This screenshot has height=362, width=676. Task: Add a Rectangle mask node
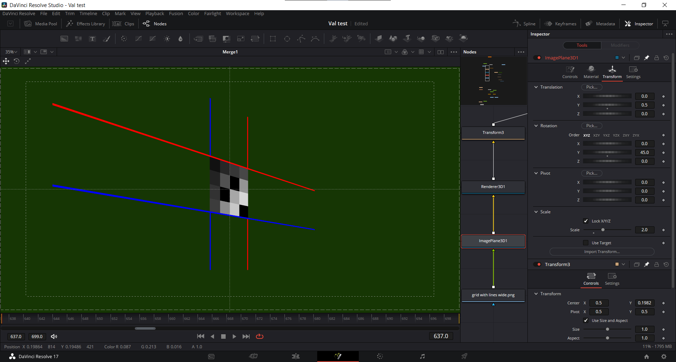tap(273, 39)
